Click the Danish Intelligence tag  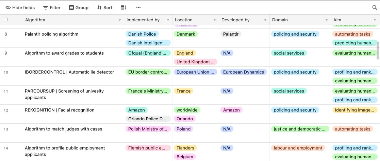(x=148, y=43)
